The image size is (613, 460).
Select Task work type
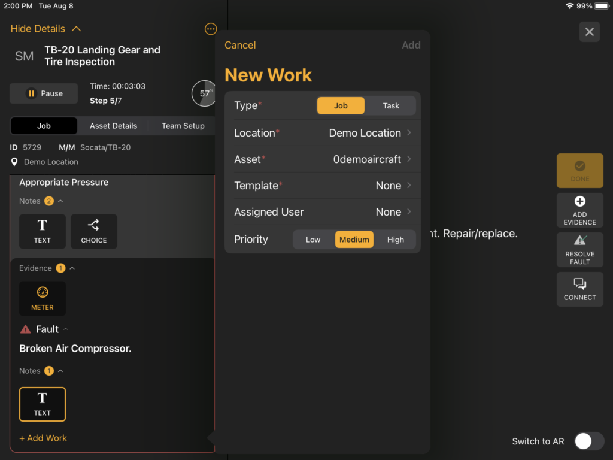[x=390, y=105]
